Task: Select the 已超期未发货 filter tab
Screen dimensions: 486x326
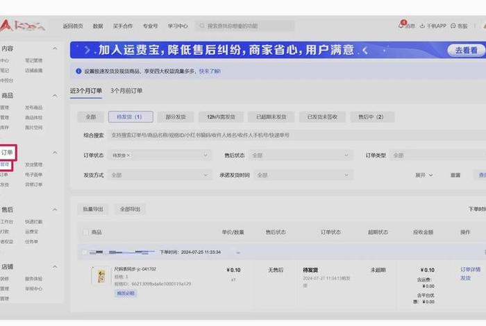Action: click(x=271, y=117)
